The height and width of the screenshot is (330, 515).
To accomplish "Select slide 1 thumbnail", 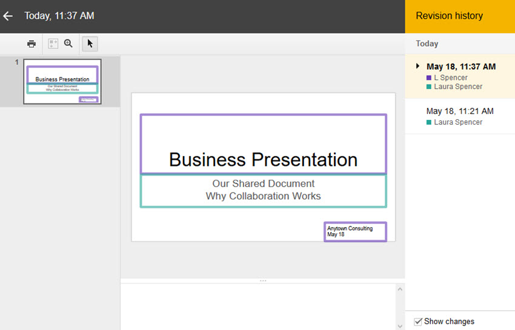I will coord(62,81).
